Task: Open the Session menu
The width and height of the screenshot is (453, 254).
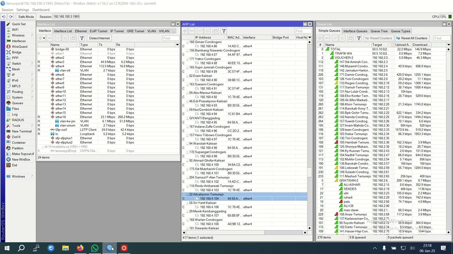Action: click(x=7, y=10)
